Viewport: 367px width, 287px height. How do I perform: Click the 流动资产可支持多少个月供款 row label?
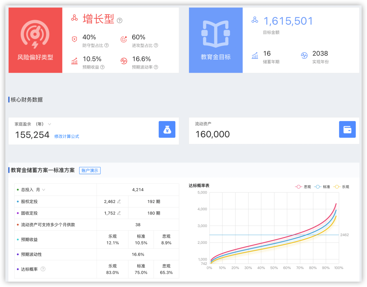48,225
